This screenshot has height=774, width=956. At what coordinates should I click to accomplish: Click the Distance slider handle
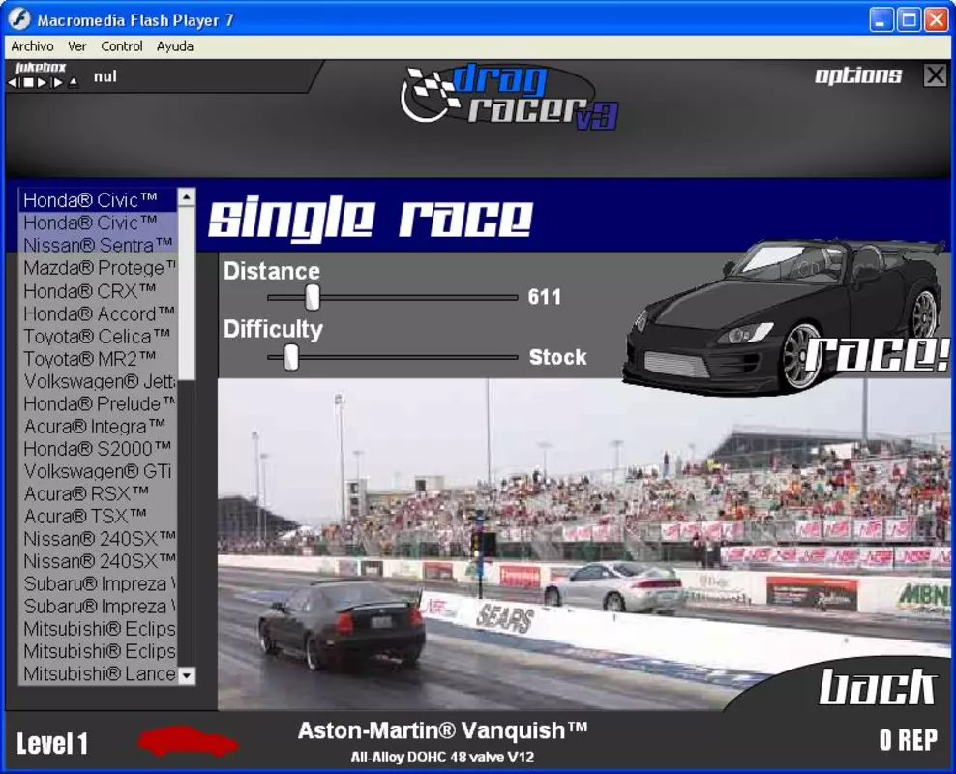[x=313, y=297]
